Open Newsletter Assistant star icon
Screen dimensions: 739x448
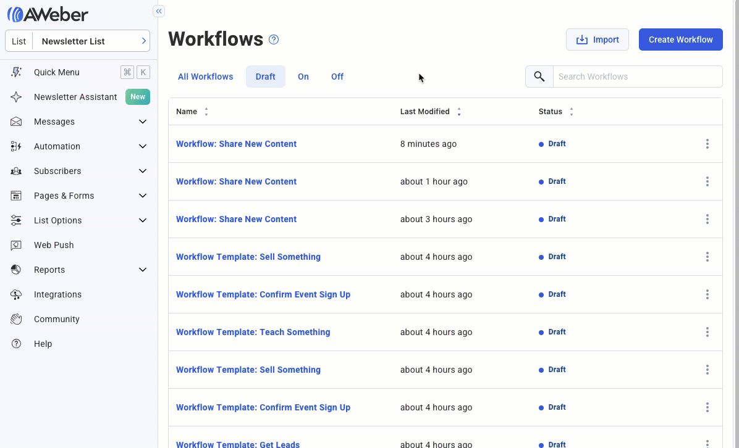click(x=17, y=97)
